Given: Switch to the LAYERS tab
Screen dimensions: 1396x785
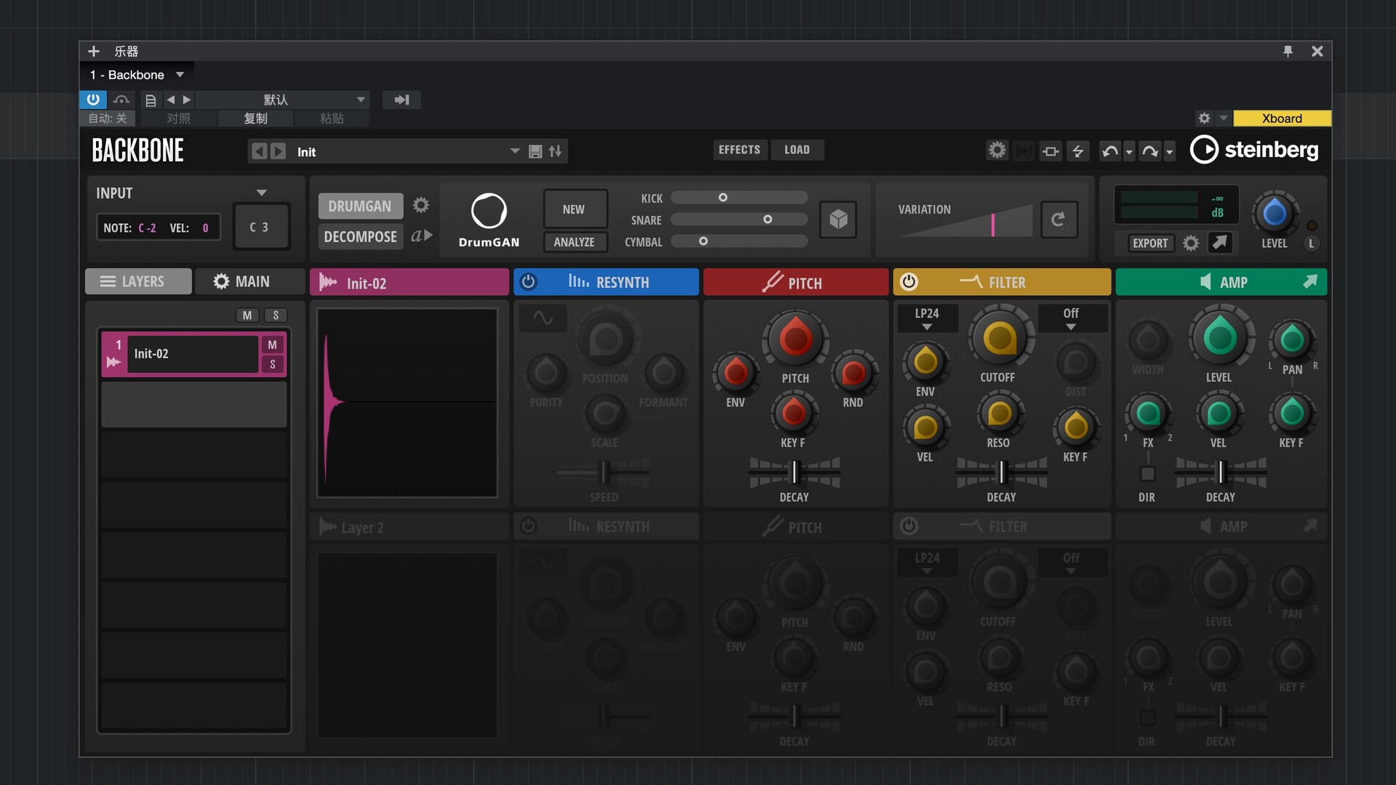Looking at the screenshot, I should point(139,281).
